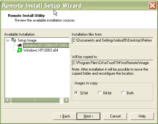Open Help for this wizard page
158x124 pixels.
pos(142,116)
